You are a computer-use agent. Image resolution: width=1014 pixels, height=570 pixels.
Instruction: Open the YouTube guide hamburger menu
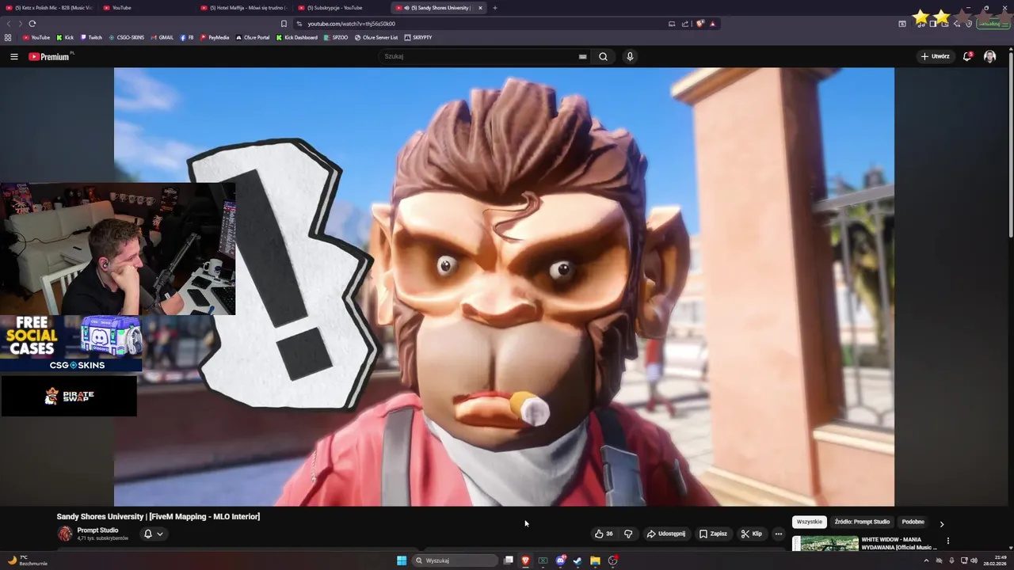13,56
